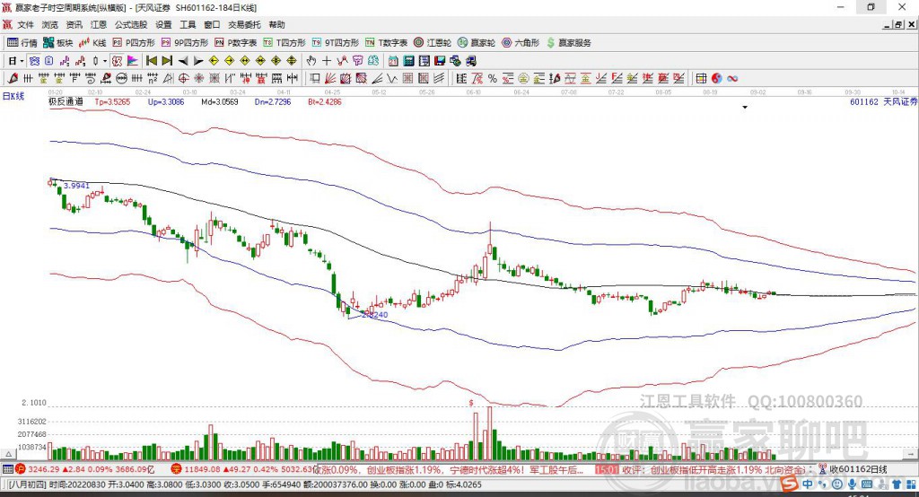The image size is (919, 497).
Task: Open the 9P四方形 tool
Action: [185, 43]
